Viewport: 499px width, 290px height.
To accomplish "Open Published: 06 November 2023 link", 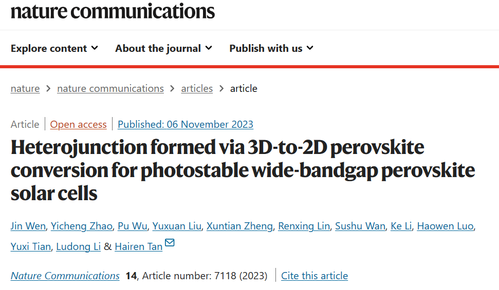I will 186,124.
